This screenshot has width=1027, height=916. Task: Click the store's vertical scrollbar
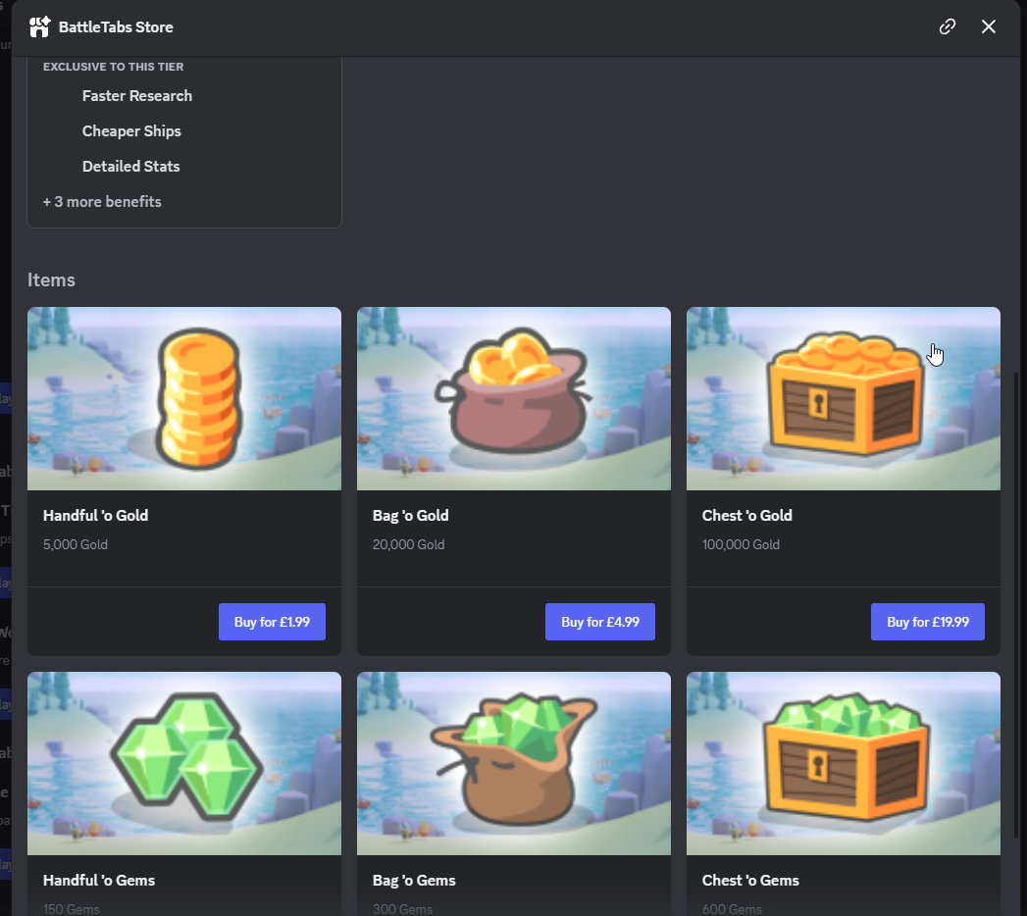[1018, 603]
